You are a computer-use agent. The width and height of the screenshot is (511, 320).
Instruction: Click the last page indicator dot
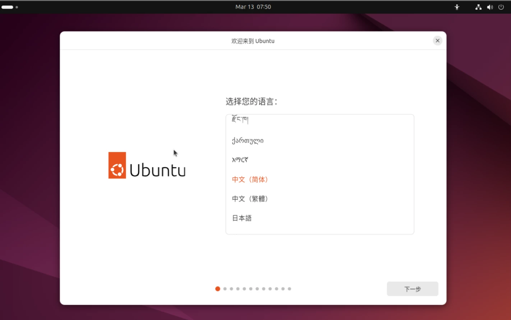(x=289, y=289)
